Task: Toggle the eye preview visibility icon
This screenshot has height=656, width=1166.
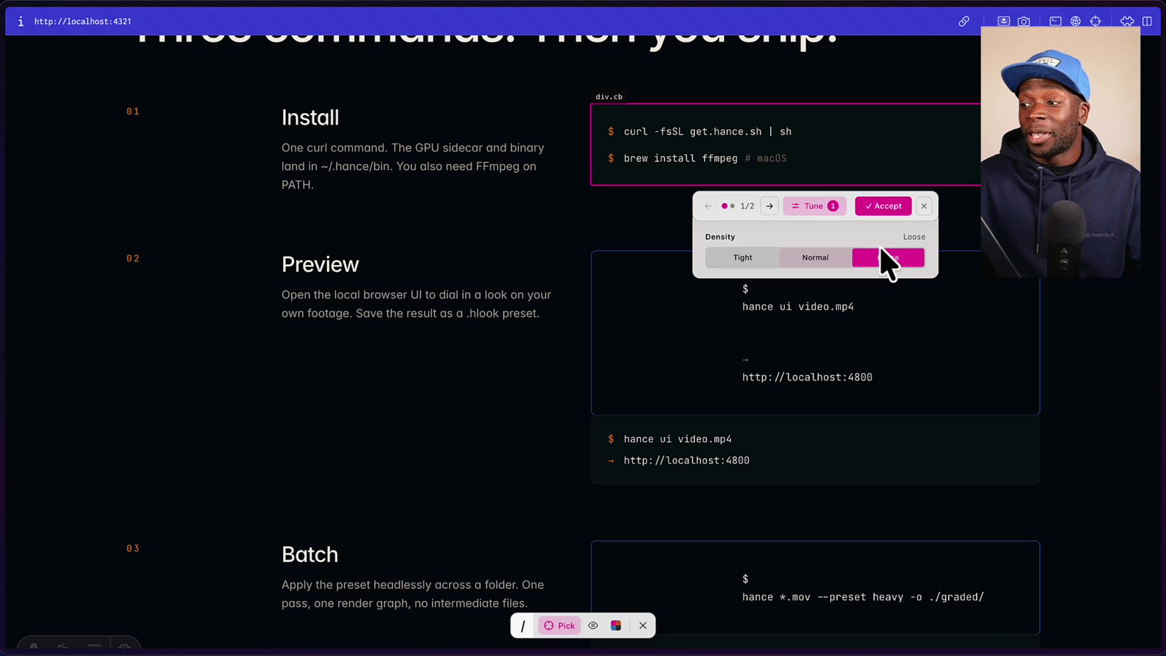Action: [x=593, y=626]
